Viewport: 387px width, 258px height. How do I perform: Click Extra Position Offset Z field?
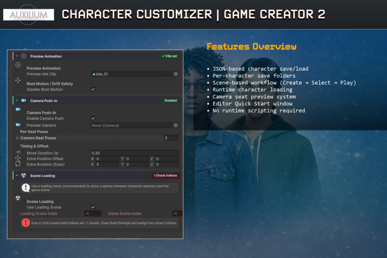pos(167,159)
